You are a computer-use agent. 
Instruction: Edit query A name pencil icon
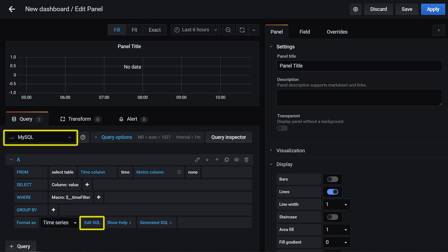(x=197, y=160)
